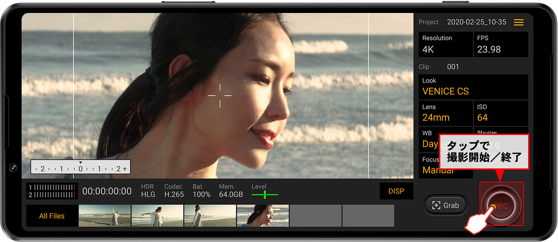Open the WB white balance setting
This screenshot has width=558, height=242.
[x=429, y=139]
